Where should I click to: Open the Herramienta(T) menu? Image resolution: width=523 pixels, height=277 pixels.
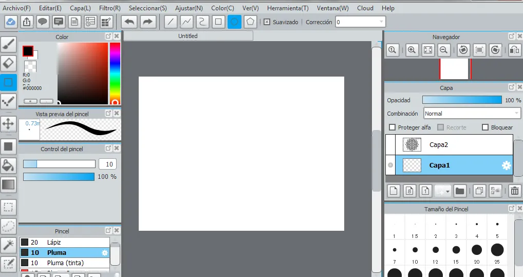click(x=288, y=8)
